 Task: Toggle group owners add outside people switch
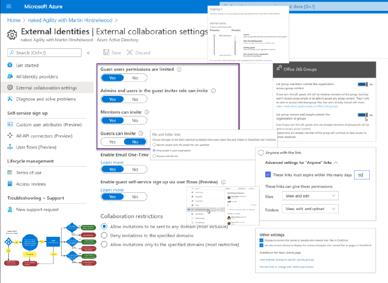click(x=363, y=115)
